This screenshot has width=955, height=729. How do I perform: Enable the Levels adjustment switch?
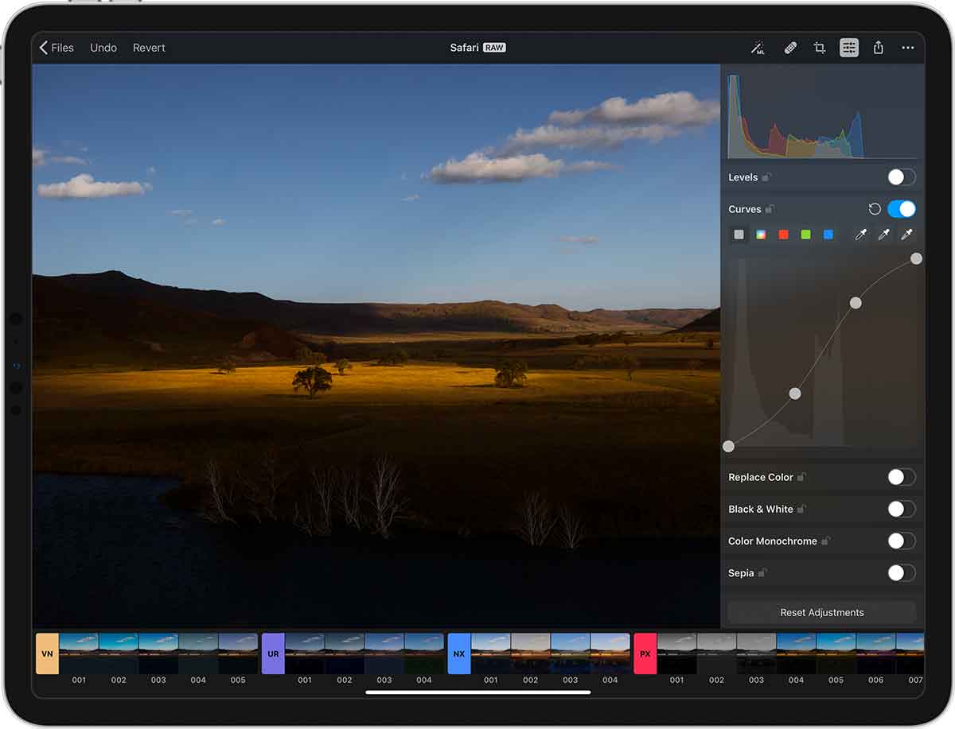(x=901, y=177)
